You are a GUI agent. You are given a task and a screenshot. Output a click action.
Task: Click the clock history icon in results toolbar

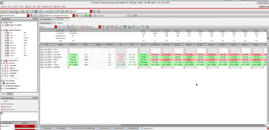[x=69, y=27]
